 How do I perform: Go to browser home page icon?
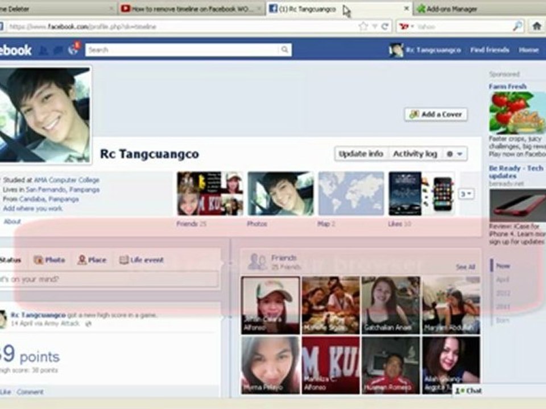point(536,26)
